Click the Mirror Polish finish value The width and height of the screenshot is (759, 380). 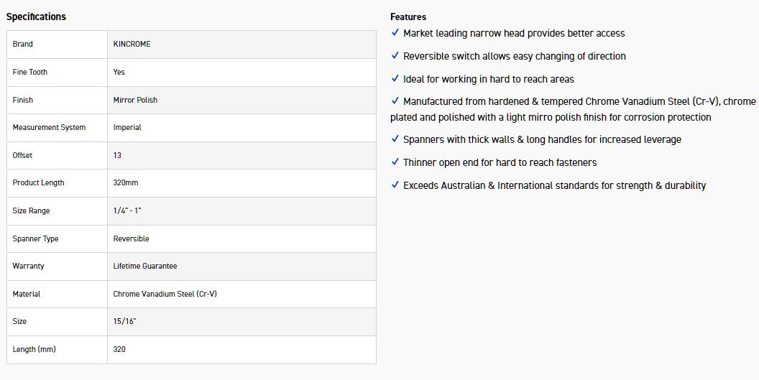[135, 100]
